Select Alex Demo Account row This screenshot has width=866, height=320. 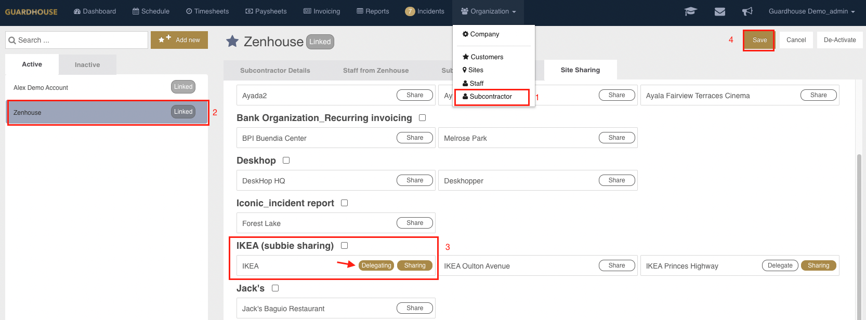pyautogui.click(x=107, y=87)
